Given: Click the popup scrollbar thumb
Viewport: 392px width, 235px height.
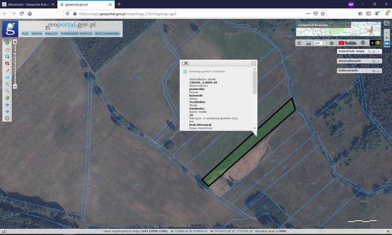Looking at the screenshot, I should pyautogui.click(x=254, y=82).
